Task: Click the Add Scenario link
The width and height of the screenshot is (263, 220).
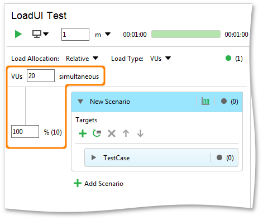Action: coord(98,184)
